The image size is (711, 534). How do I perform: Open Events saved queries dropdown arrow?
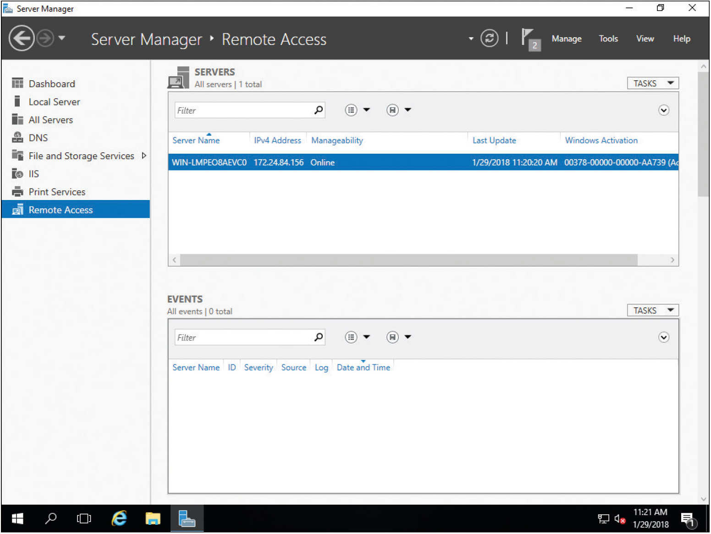(408, 337)
